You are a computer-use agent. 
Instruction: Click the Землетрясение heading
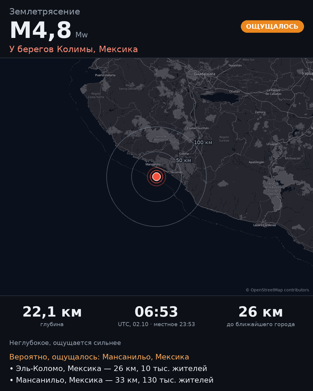[x=45, y=12]
